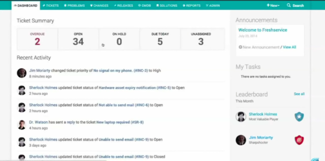Open the Dashboard tab

[x=26, y=6]
